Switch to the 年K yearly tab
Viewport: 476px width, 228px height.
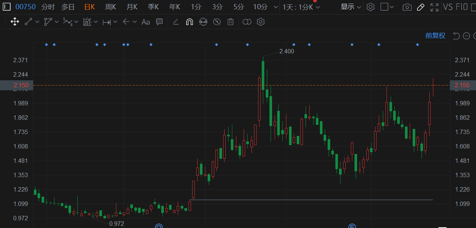pyautogui.click(x=175, y=7)
